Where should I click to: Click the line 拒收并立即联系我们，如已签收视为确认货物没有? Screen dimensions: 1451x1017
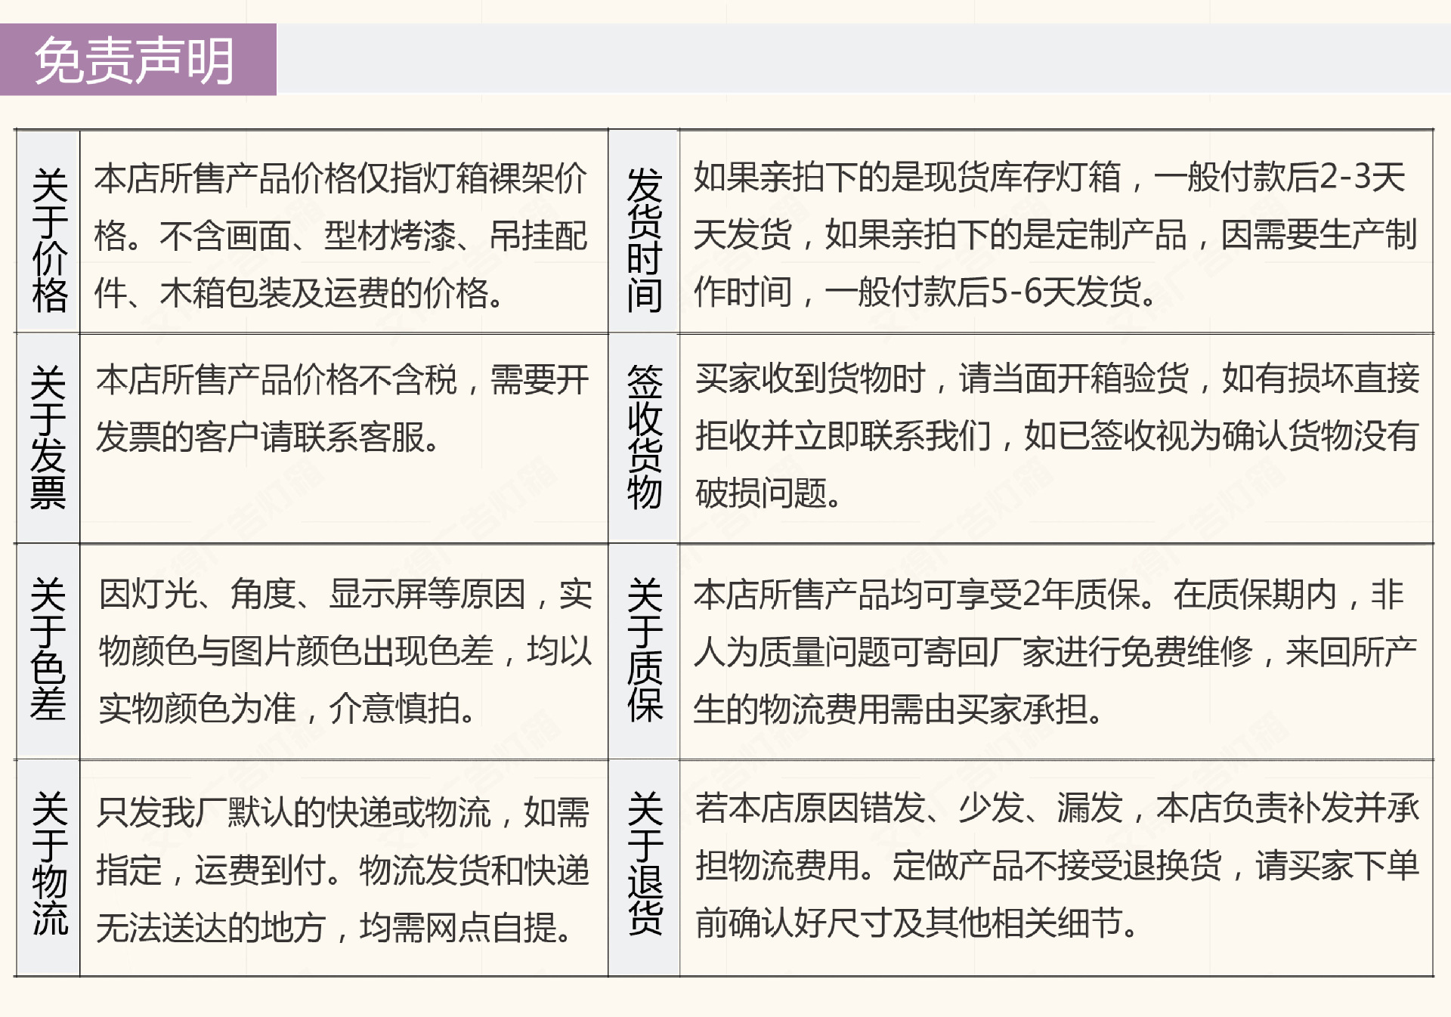point(1057,435)
